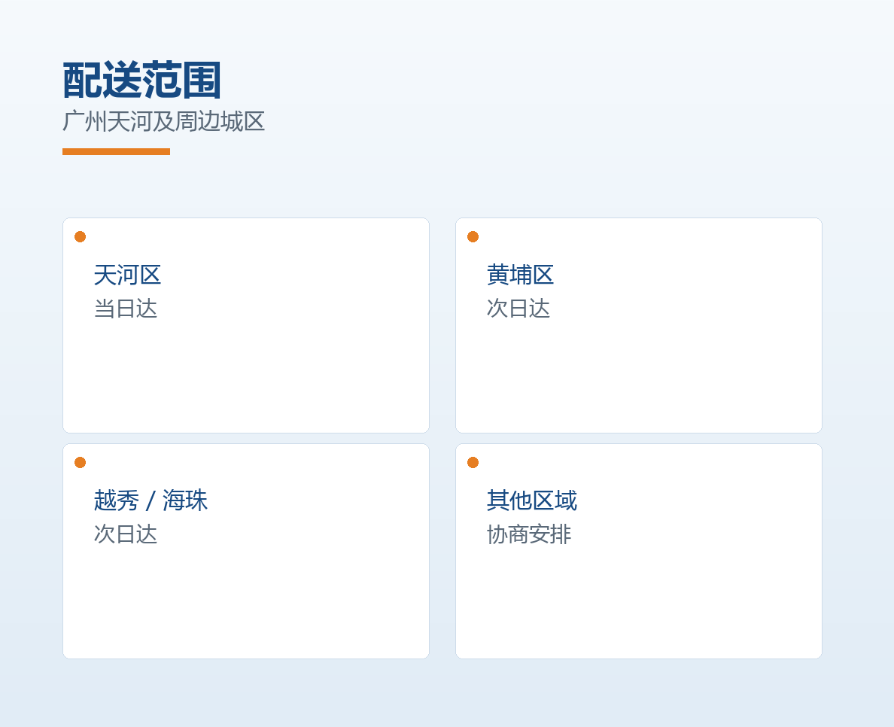Click the 广州天河及周边城区 subtitle
This screenshot has width=894, height=727.
[163, 121]
